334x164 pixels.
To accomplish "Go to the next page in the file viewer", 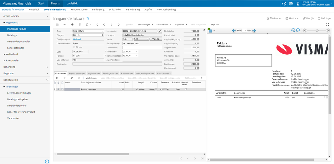I will pos(254,31).
